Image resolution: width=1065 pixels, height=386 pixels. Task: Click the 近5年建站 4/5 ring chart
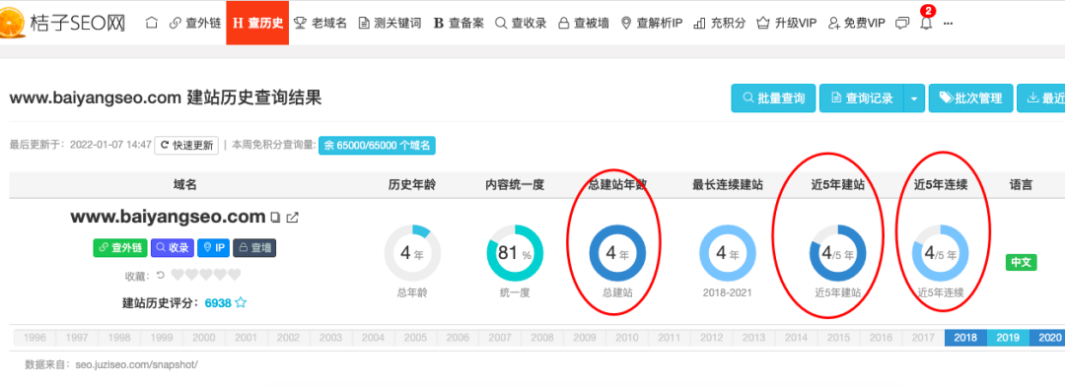click(x=837, y=253)
